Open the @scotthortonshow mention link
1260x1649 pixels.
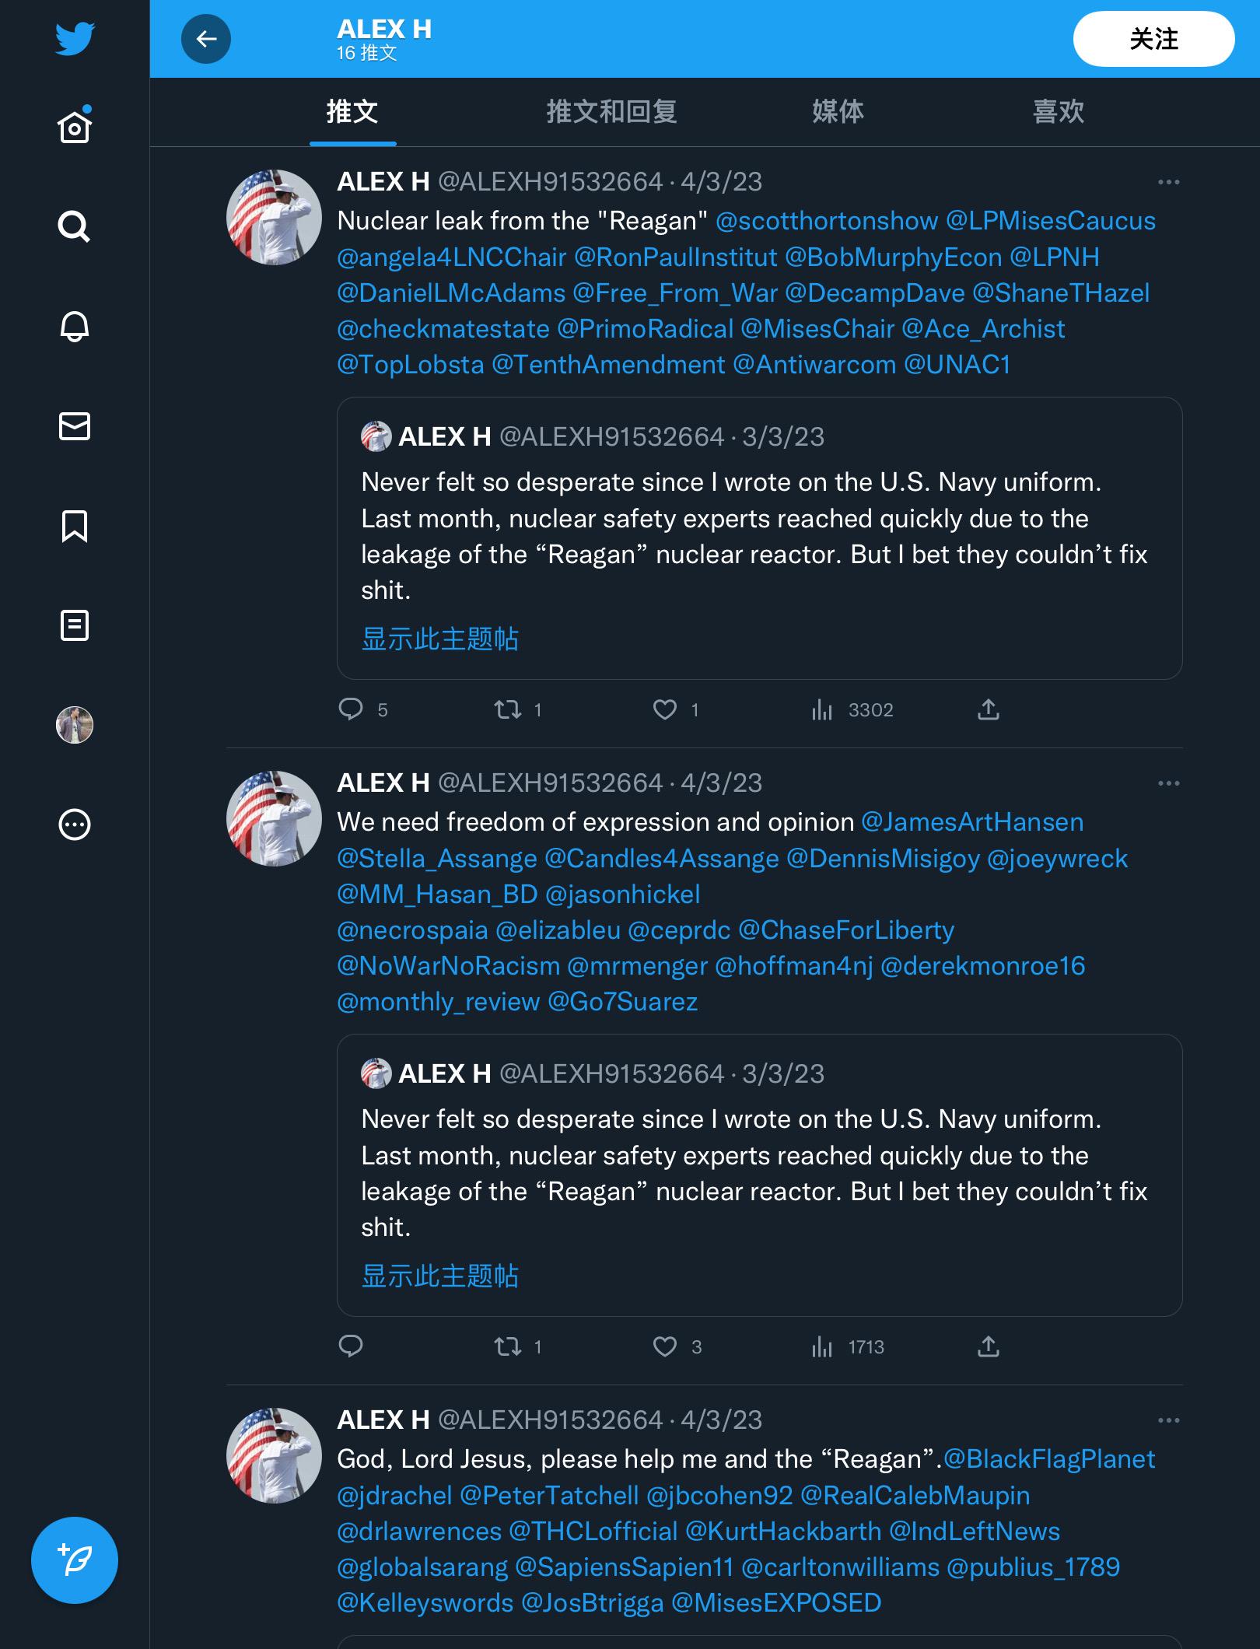pyautogui.click(x=827, y=221)
